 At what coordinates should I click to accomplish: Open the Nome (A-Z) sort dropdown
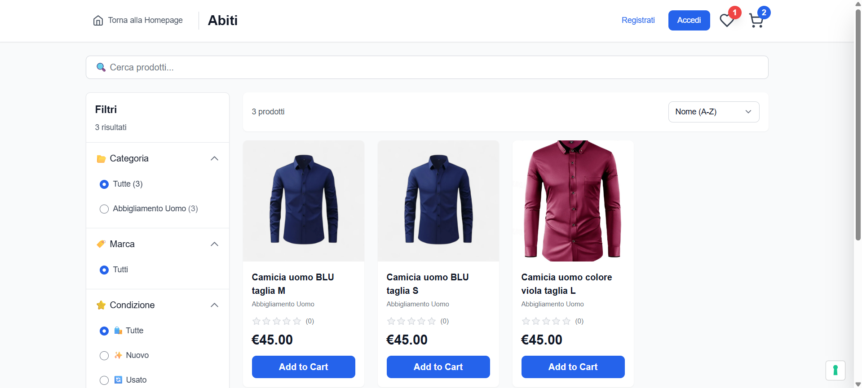[x=713, y=112]
